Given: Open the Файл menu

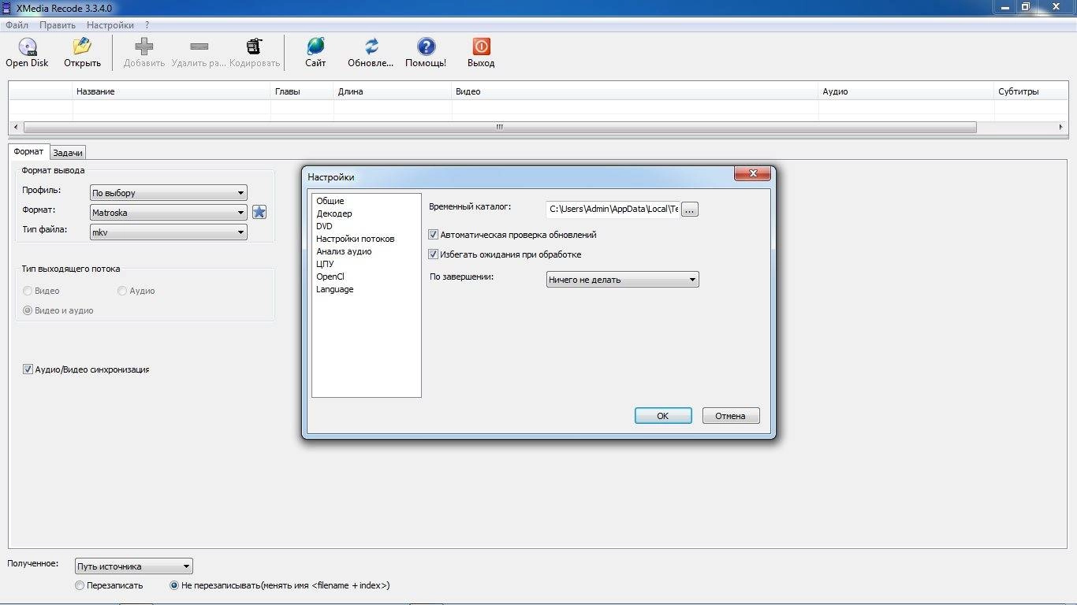Looking at the screenshot, I should 17,25.
